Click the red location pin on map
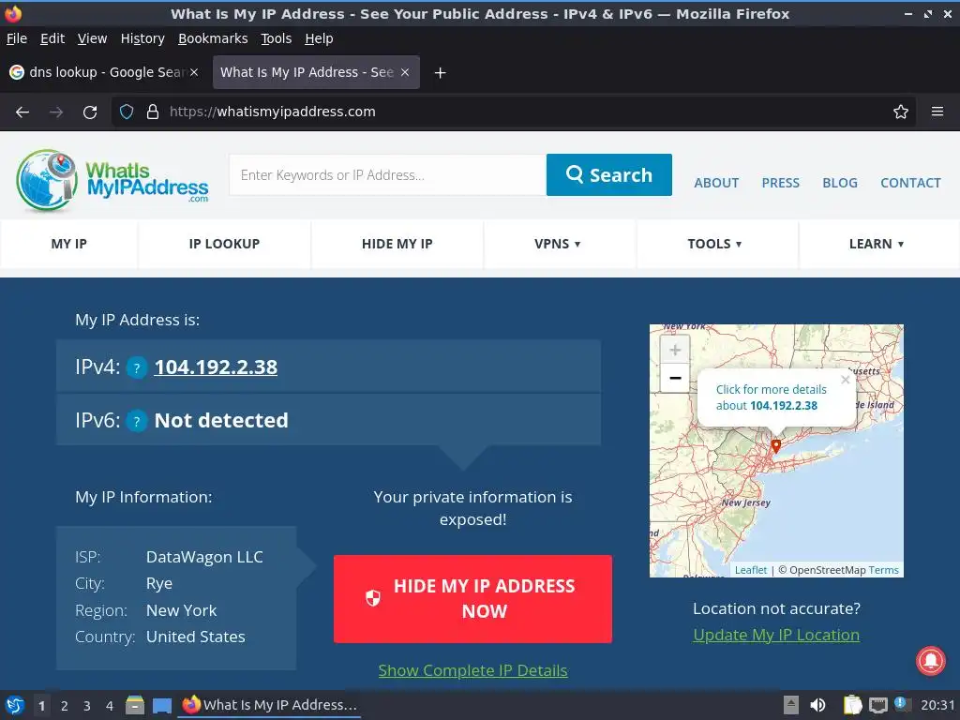The height and width of the screenshot is (720, 960). tap(775, 446)
